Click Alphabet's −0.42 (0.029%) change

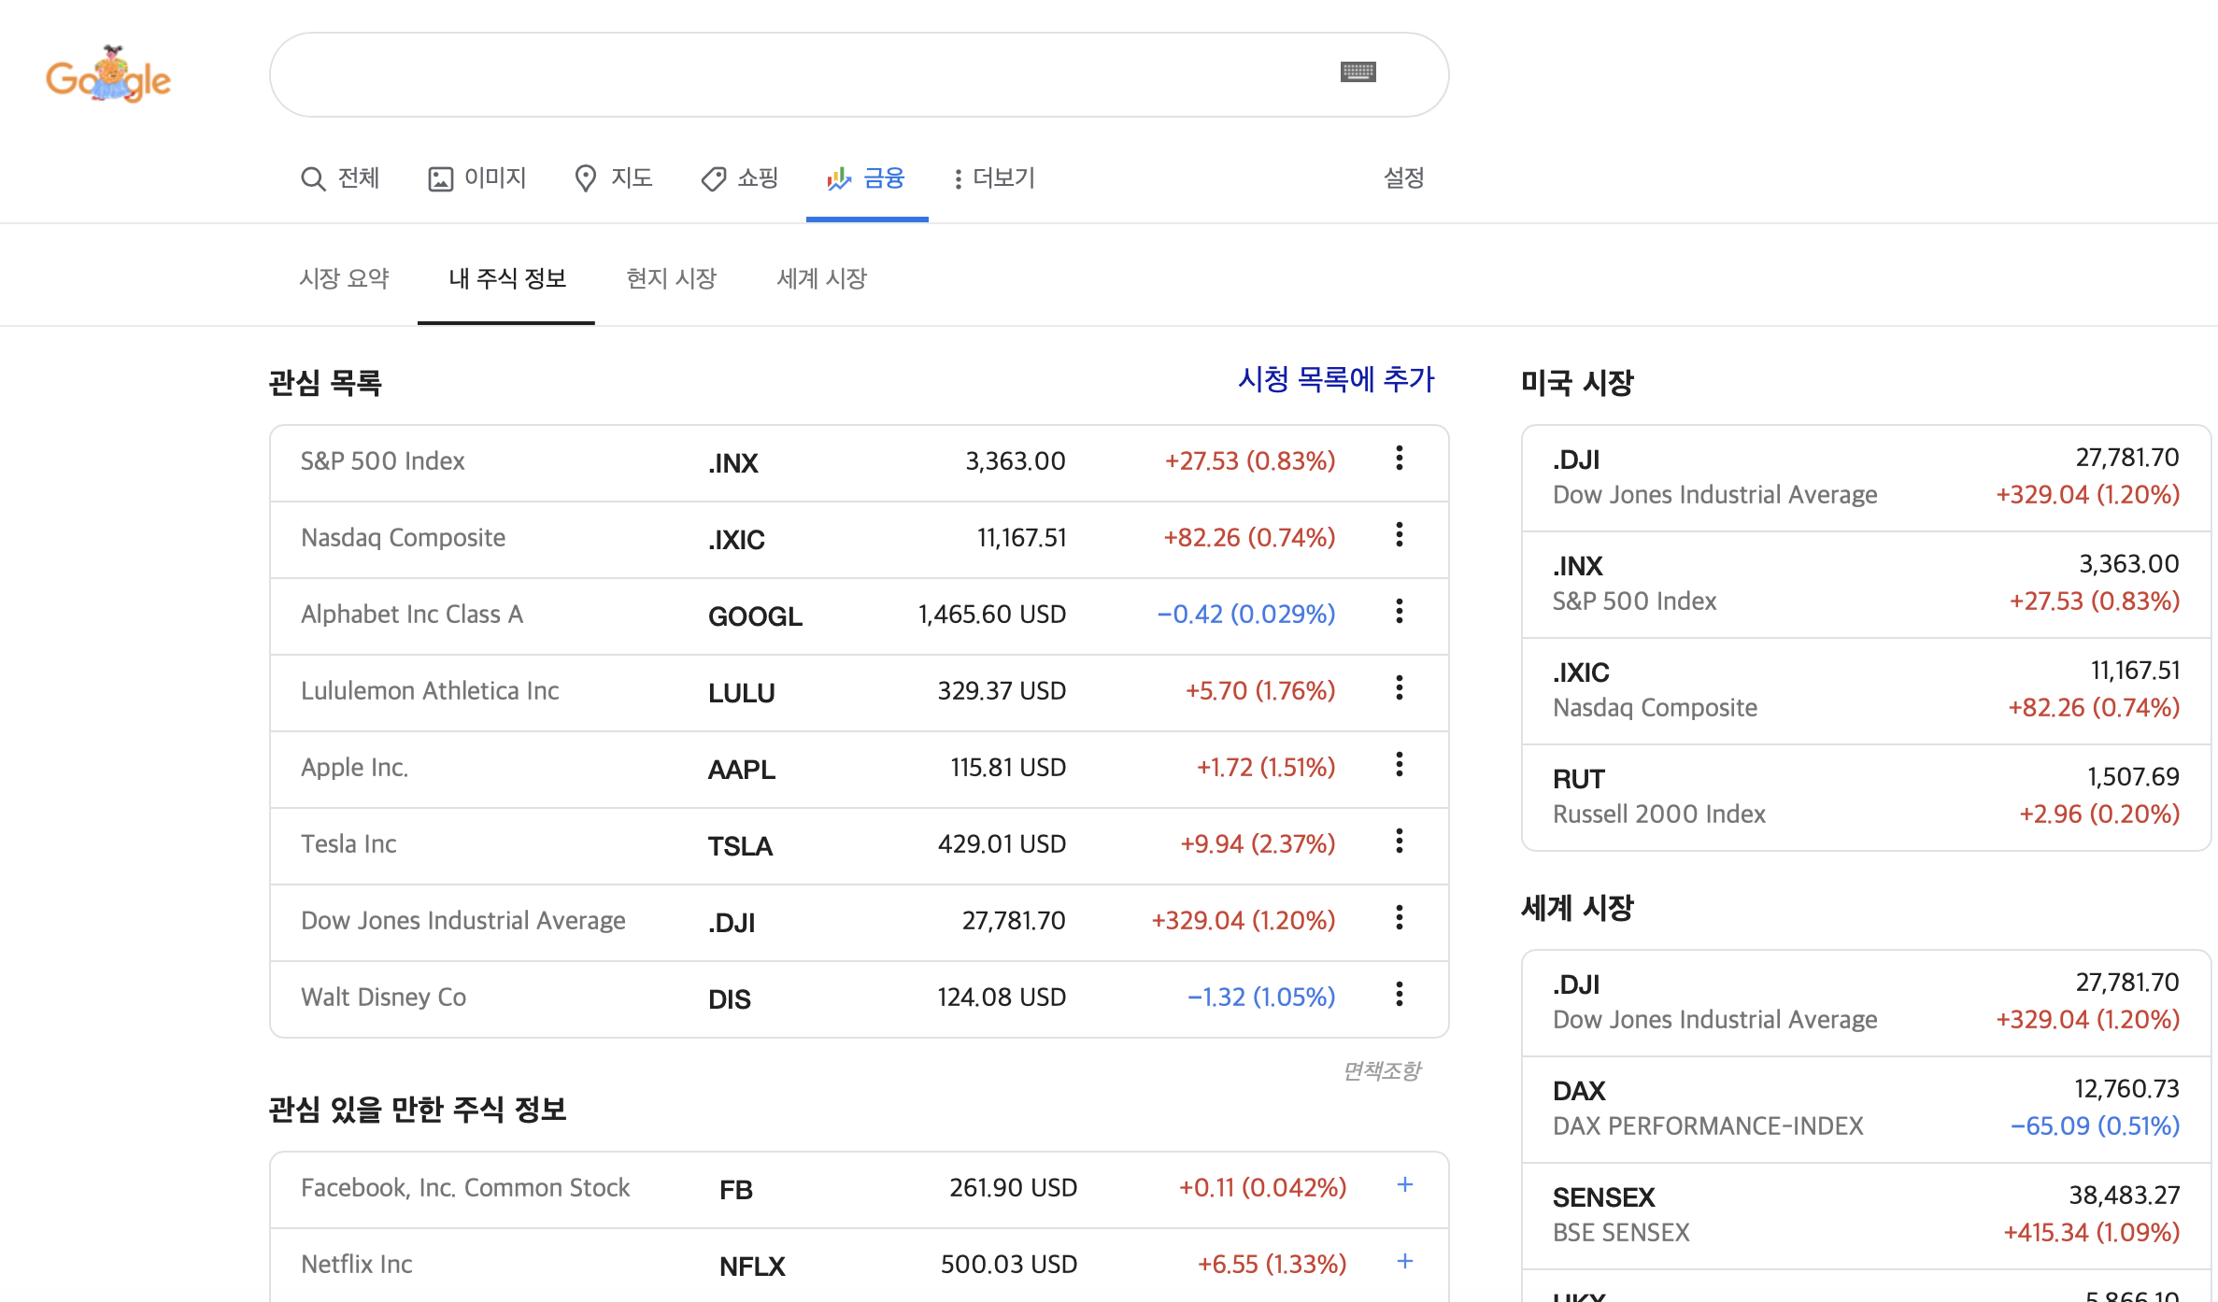click(x=1246, y=614)
